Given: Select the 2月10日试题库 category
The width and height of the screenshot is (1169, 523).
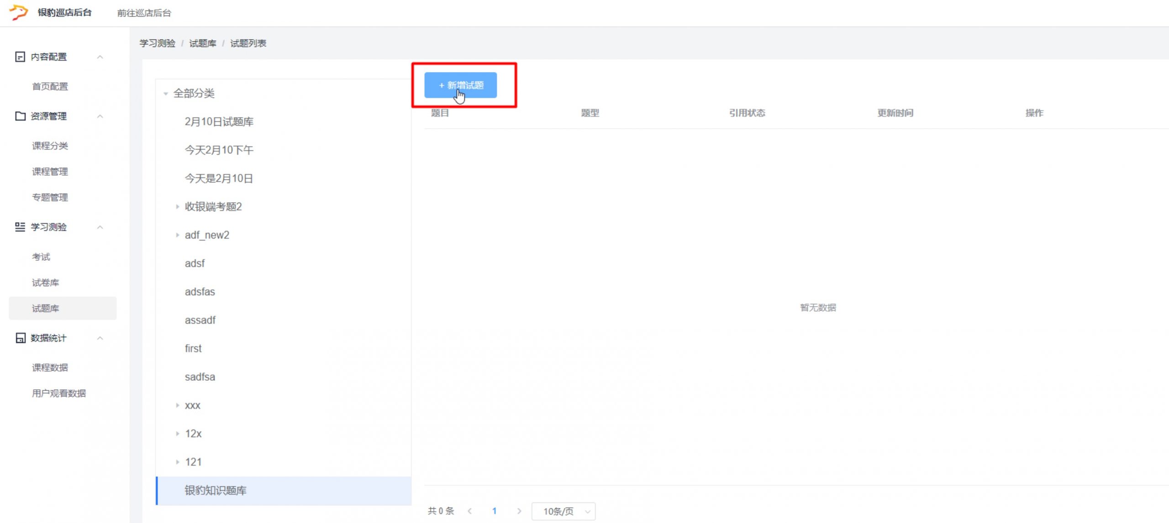Looking at the screenshot, I should click(219, 122).
